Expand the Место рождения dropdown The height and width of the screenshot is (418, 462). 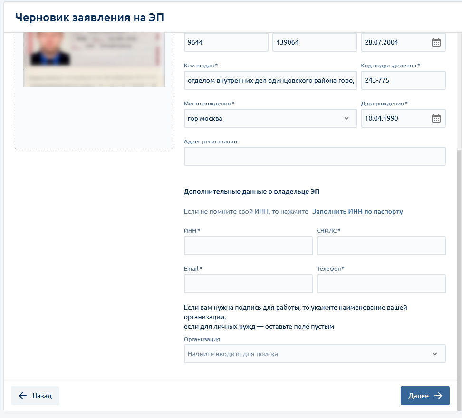coord(346,118)
